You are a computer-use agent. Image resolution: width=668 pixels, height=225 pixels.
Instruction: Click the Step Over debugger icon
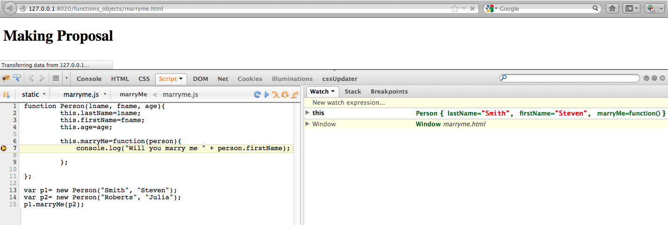[285, 94]
